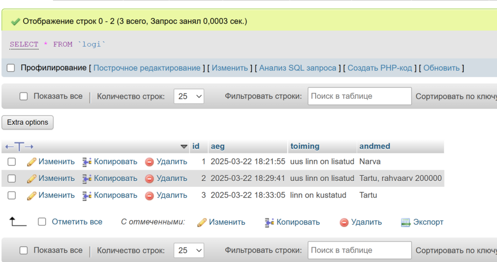Click the Export icon below the table
This screenshot has height=262, width=497.
(406, 222)
